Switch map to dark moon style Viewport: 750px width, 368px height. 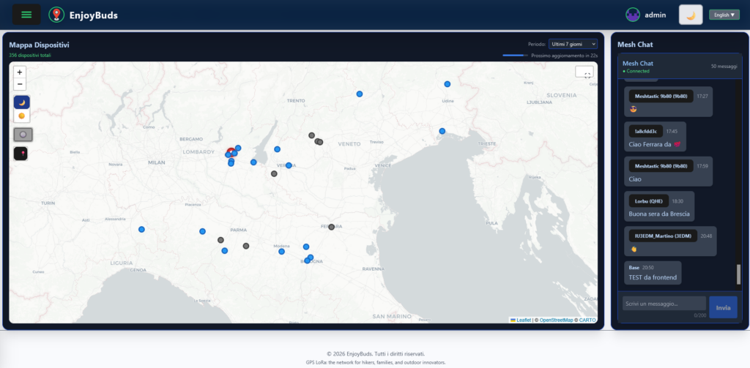(22, 102)
